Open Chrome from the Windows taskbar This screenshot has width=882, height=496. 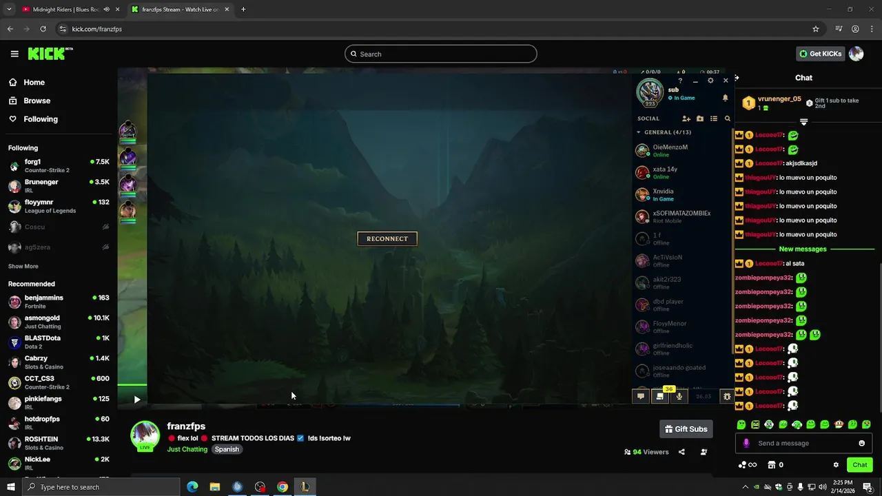283,487
